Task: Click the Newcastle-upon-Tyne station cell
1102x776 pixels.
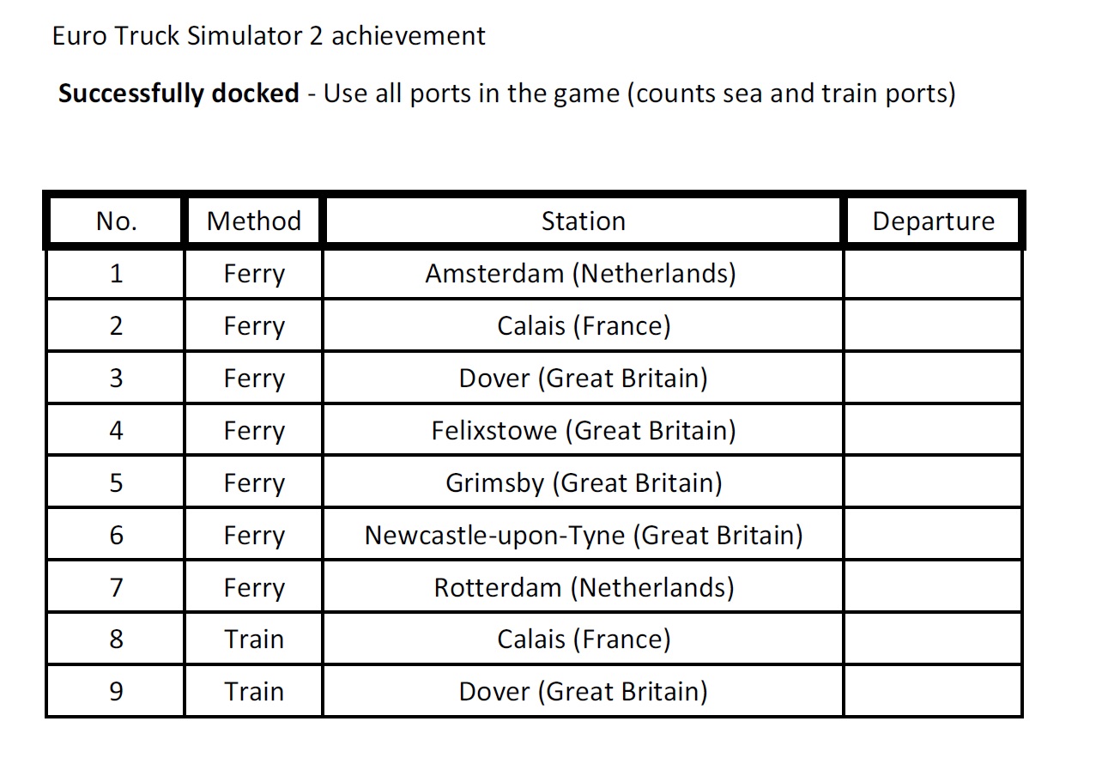Action: [584, 535]
